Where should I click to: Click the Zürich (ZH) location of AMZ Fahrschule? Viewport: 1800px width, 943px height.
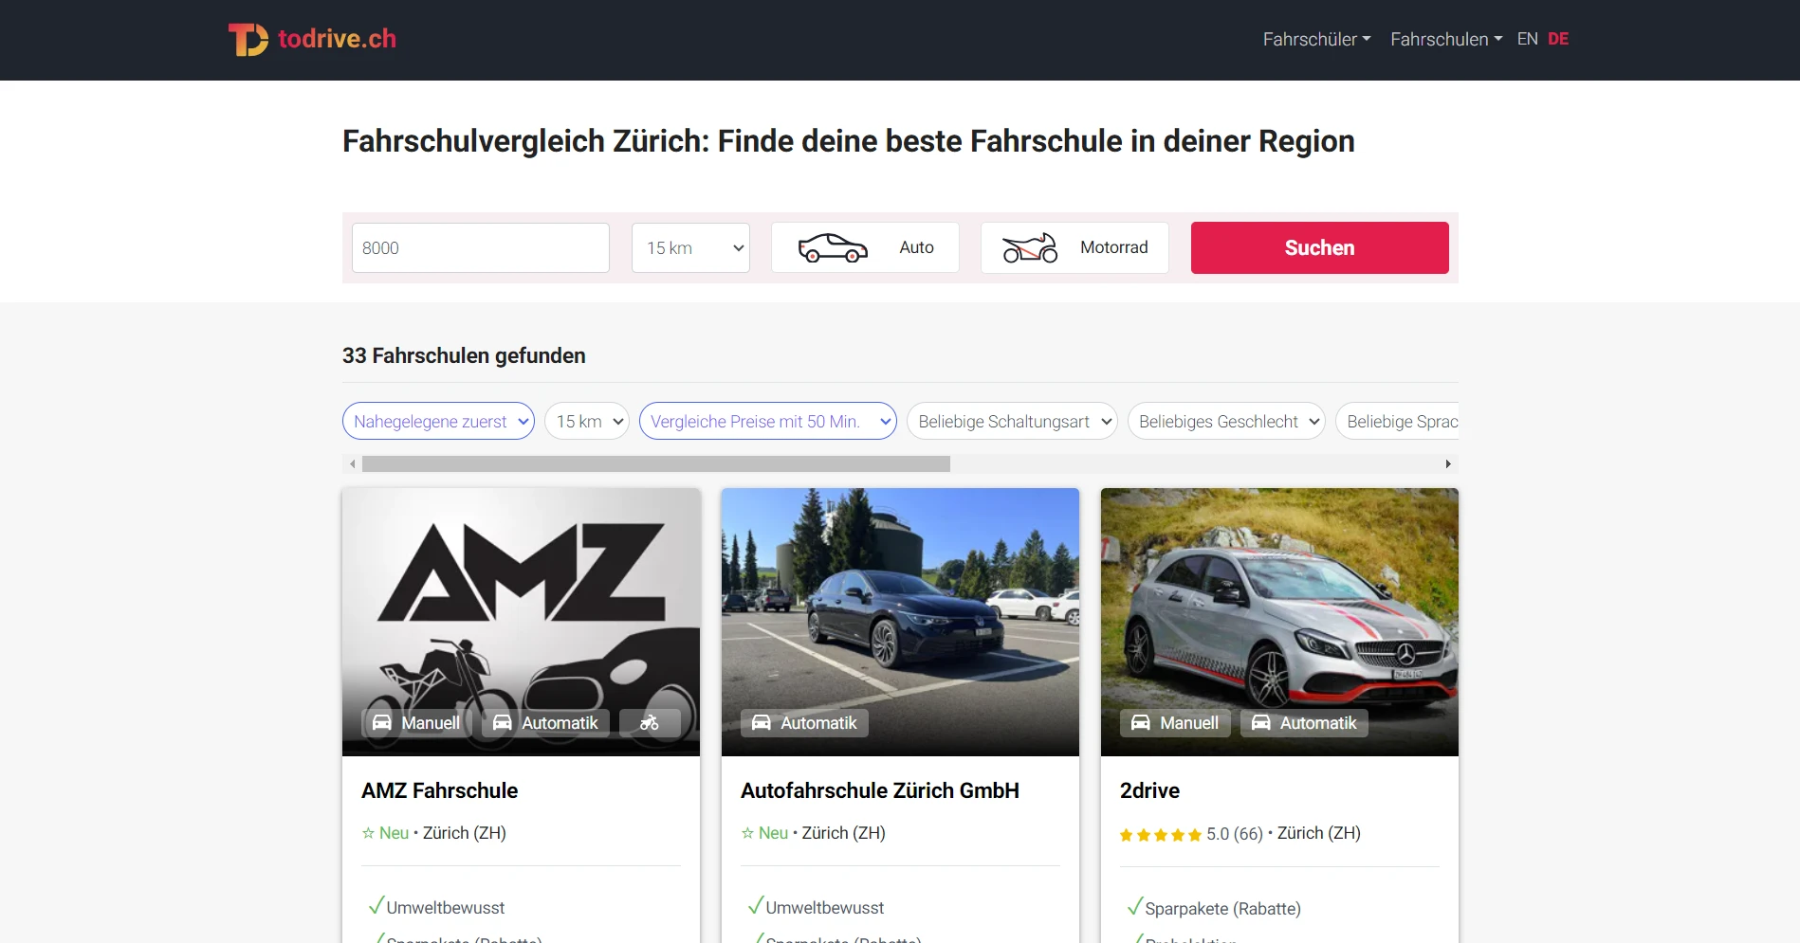465,833
